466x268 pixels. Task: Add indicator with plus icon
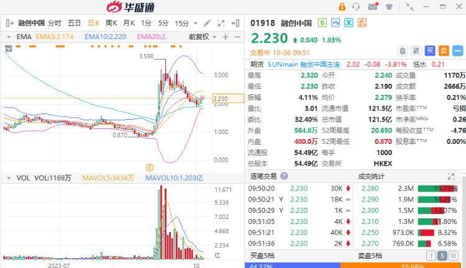(226, 37)
